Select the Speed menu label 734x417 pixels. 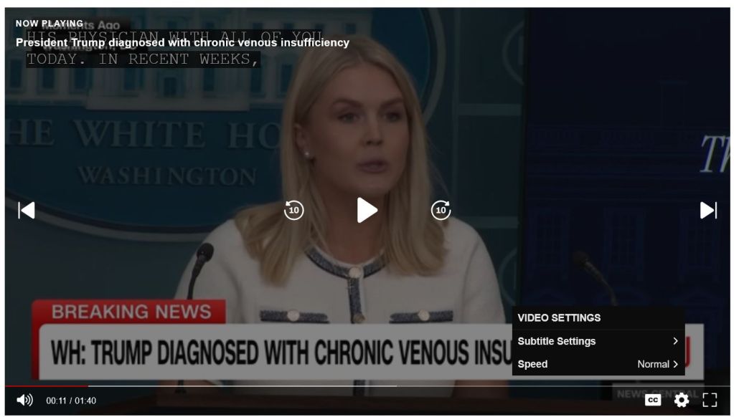pos(532,364)
